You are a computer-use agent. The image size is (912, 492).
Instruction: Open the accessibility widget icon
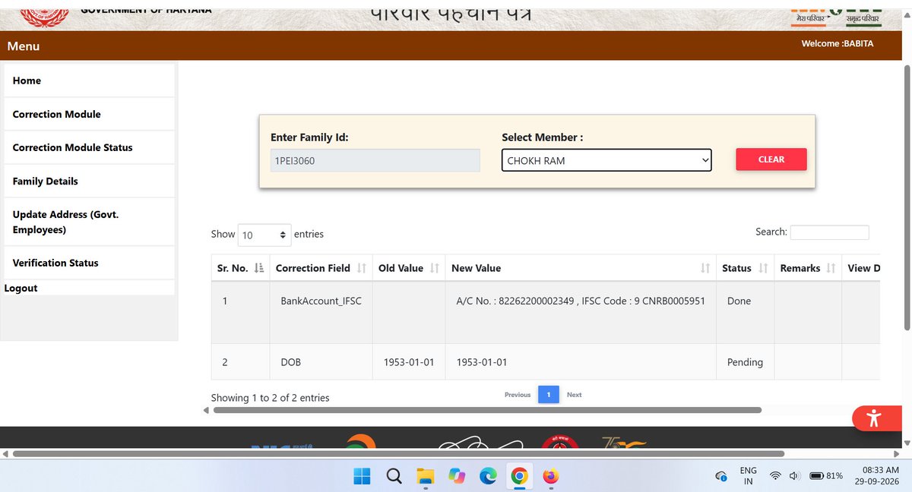point(874,418)
